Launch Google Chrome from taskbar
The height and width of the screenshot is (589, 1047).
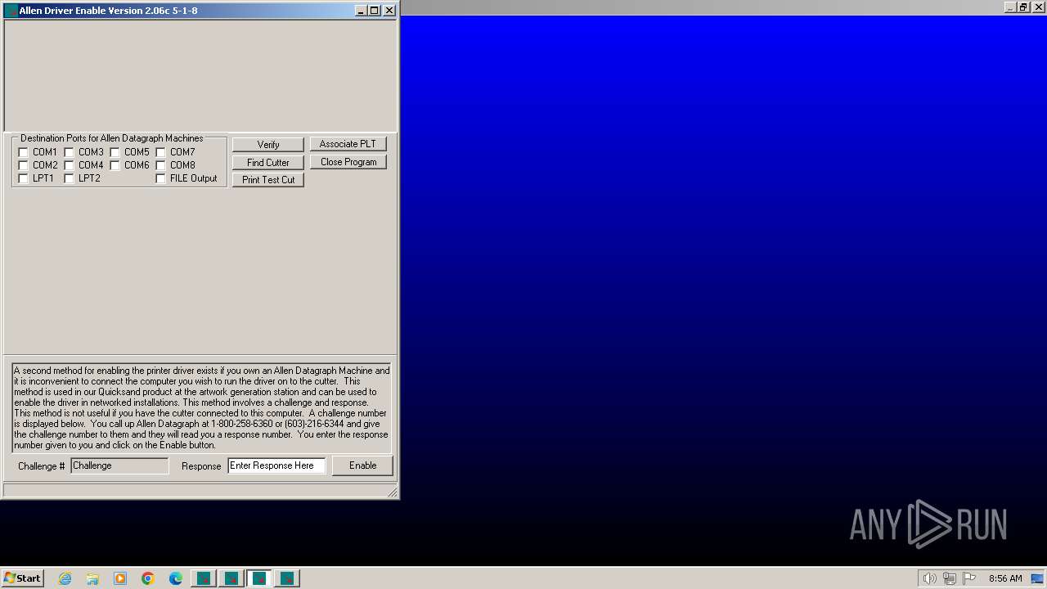click(x=148, y=578)
